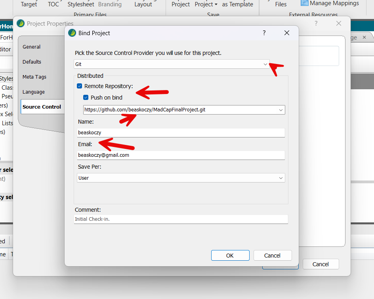Select the Source Control tab

point(42,107)
